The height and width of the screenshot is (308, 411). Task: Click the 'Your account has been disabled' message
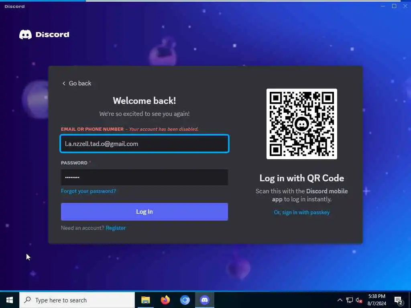click(164, 129)
